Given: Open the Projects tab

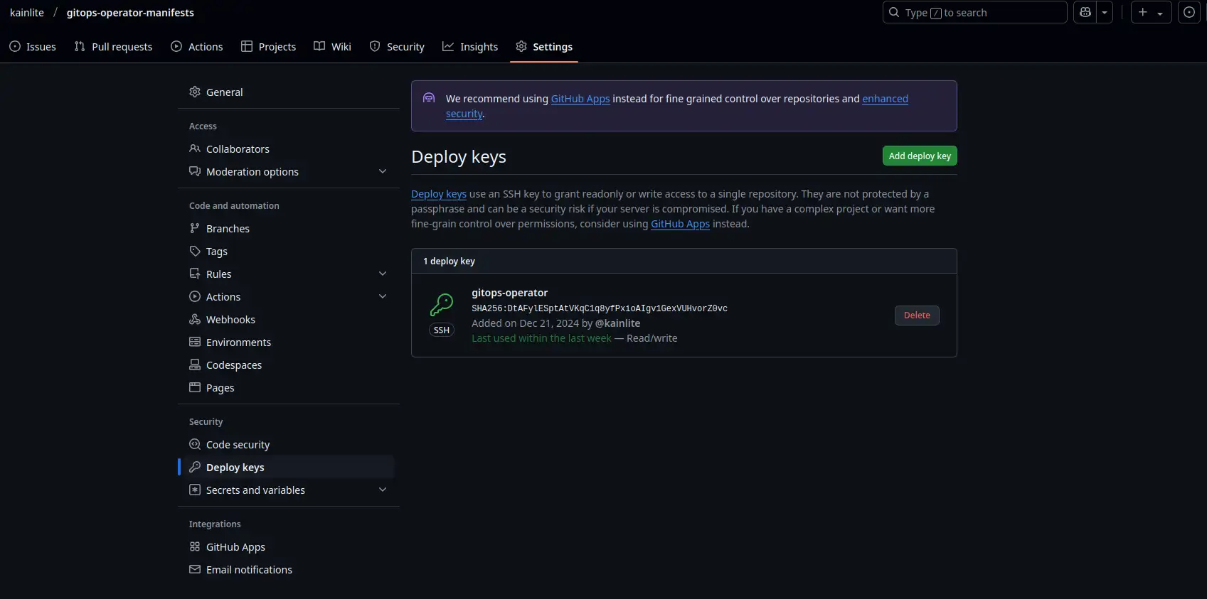Looking at the screenshot, I should click(268, 47).
